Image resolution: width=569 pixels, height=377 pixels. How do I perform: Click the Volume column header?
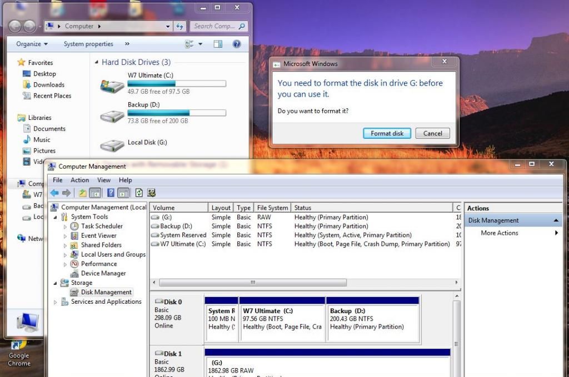pos(179,208)
